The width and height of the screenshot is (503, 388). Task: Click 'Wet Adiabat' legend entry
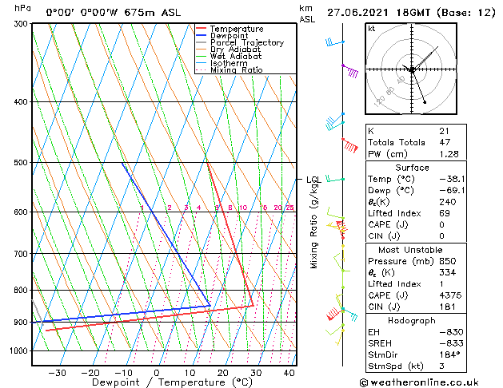click(x=236, y=56)
